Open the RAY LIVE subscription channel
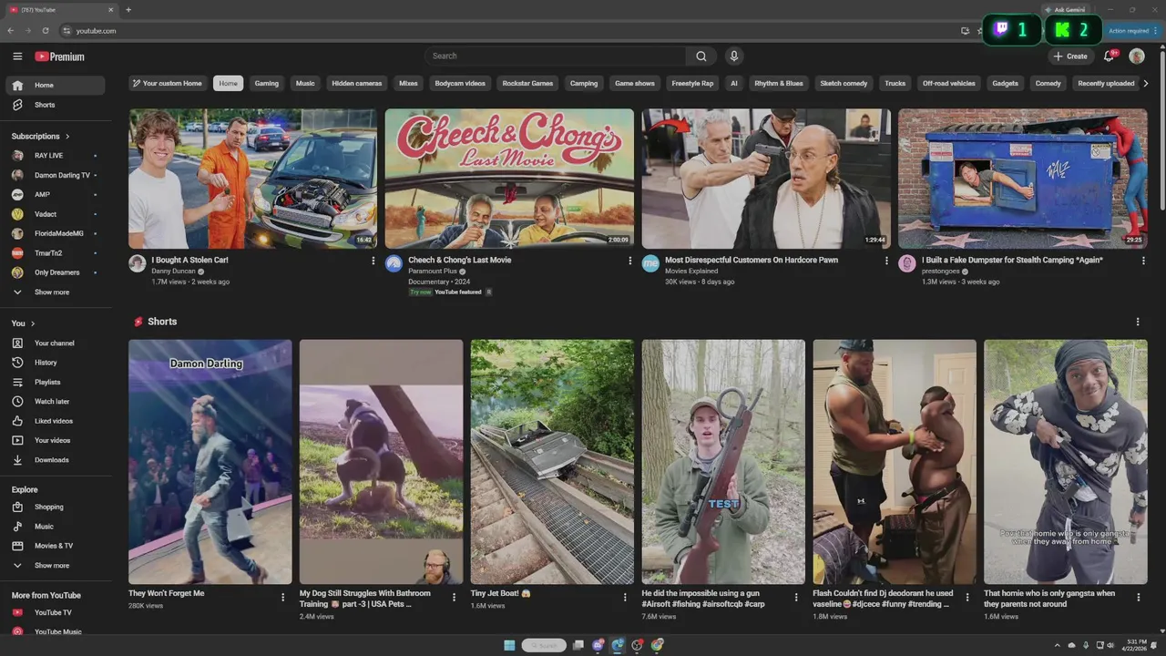1166x656 pixels. click(56, 156)
